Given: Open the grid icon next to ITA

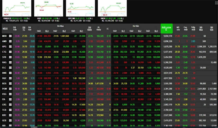Looking at the screenshot, I should click(10, 99).
